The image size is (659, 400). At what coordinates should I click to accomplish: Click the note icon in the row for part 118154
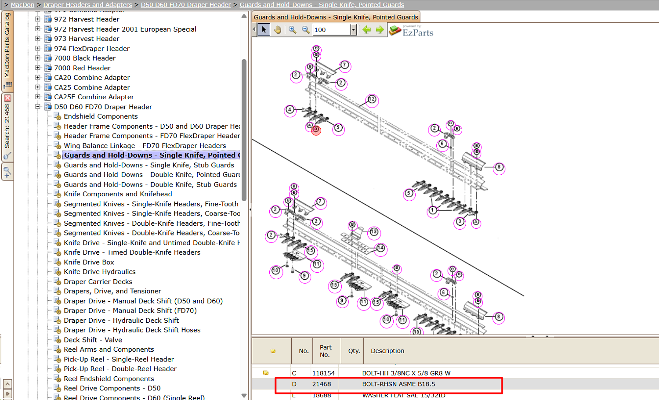click(x=266, y=373)
